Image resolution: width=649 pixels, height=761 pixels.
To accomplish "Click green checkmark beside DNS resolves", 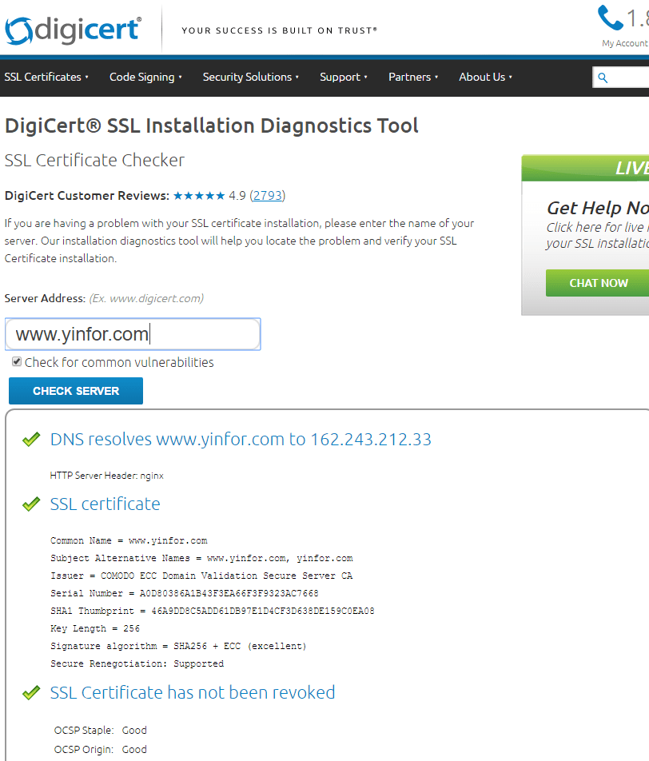I will (x=31, y=440).
